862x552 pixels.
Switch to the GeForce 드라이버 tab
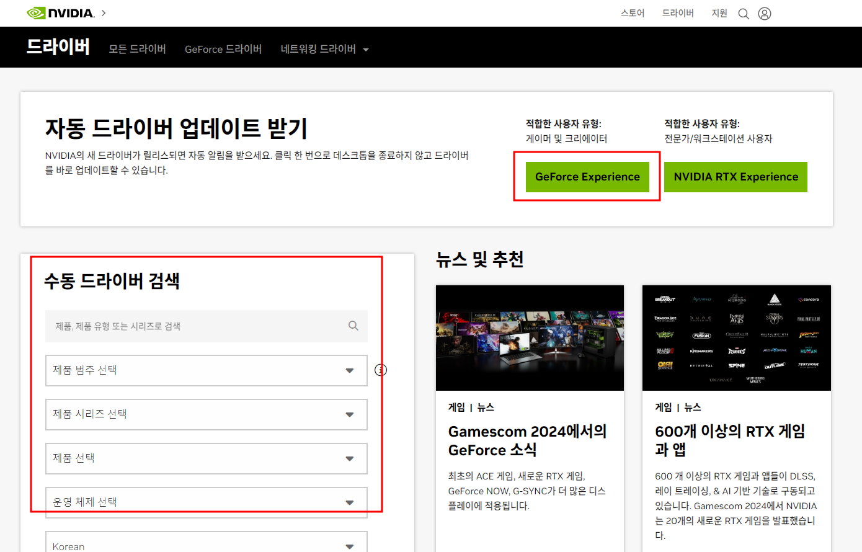(223, 48)
